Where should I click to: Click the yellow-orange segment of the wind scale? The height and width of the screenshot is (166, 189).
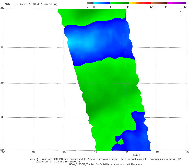(x=136, y=3)
